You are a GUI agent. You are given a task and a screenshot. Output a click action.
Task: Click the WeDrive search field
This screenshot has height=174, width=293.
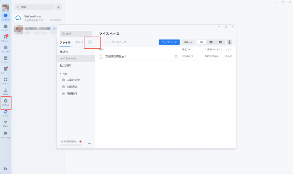76,34
